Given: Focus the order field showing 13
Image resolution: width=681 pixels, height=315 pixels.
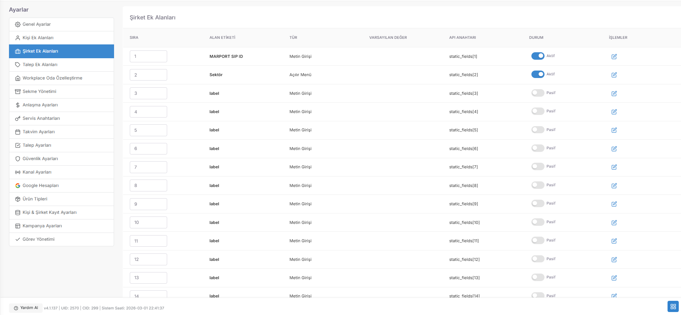Looking at the screenshot, I should (x=148, y=278).
